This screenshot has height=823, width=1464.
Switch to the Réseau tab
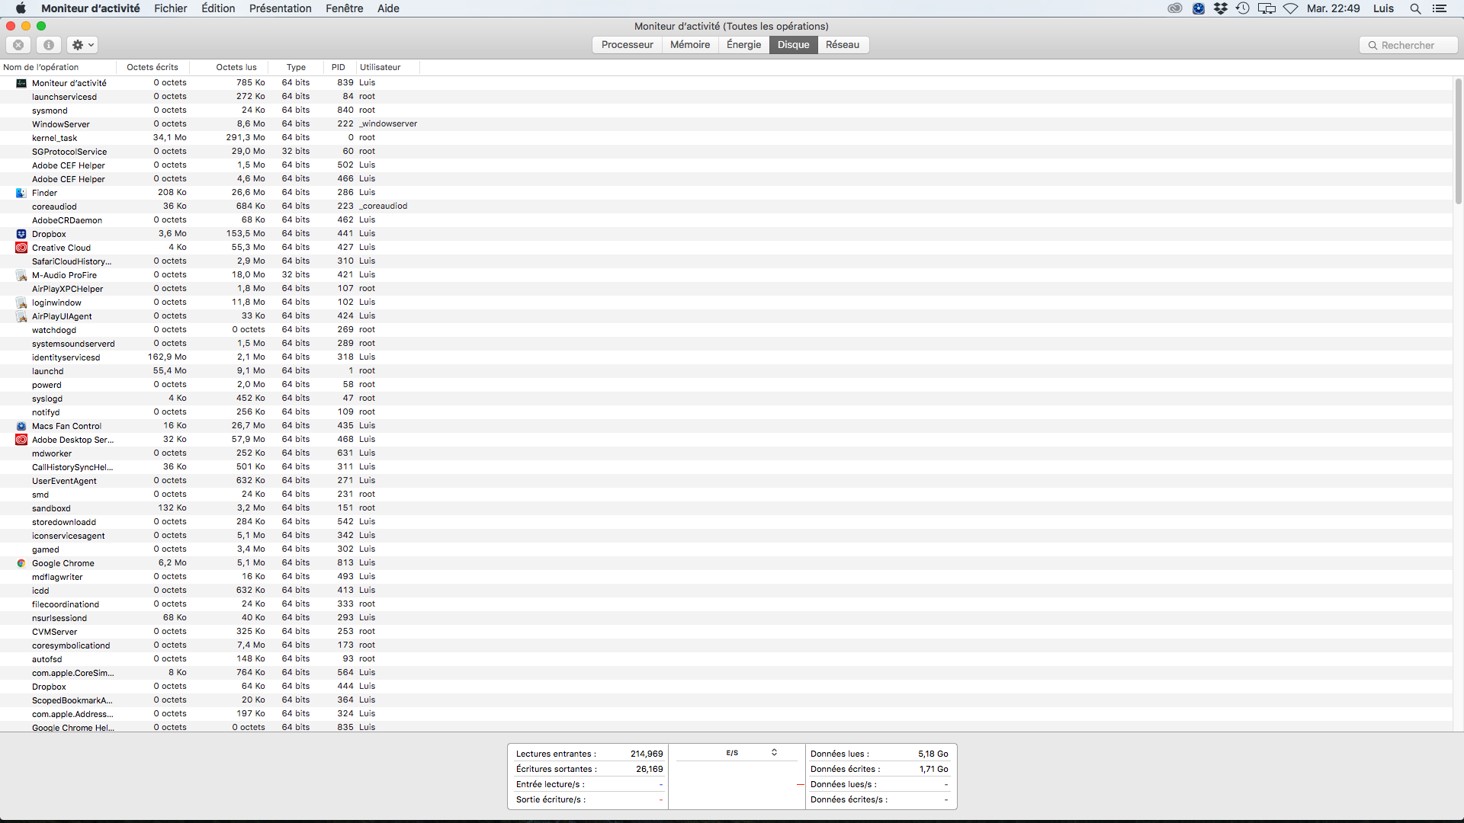(843, 45)
